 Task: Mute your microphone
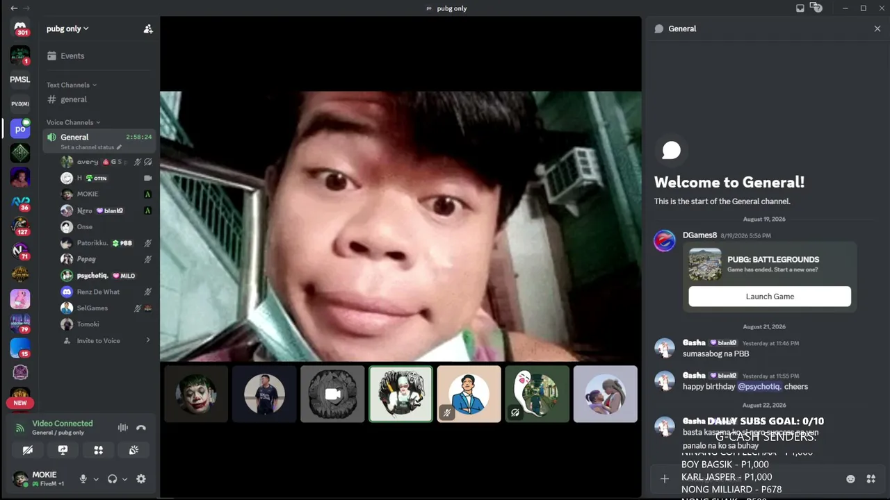point(83,478)
